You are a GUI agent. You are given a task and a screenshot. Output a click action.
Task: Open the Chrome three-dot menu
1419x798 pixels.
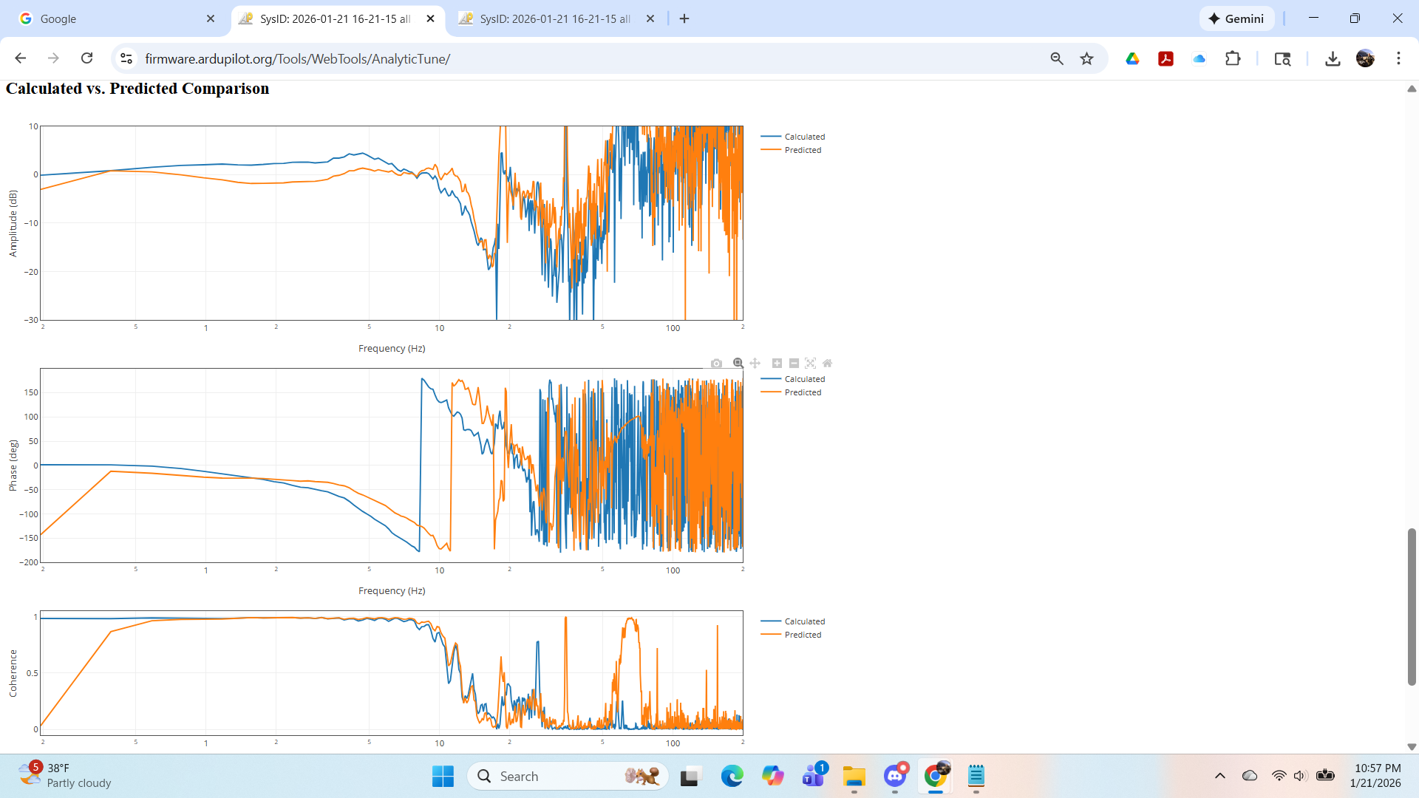1398,59
